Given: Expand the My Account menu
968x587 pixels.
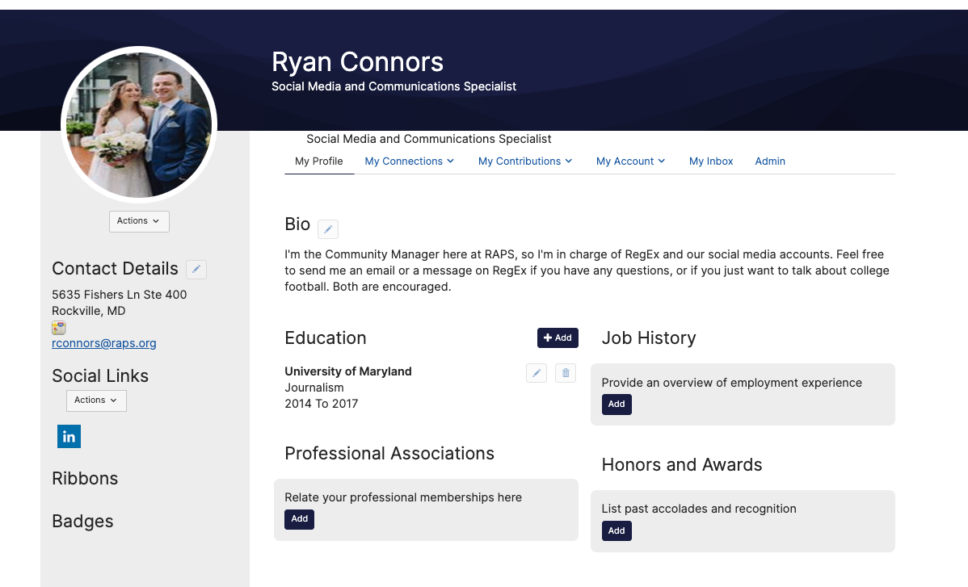Looking at the screenshot, I should [x=630, y=161].
